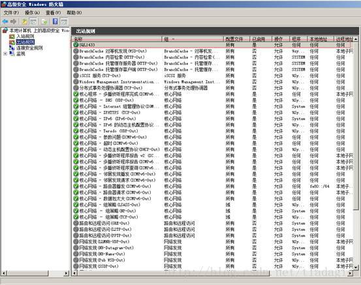361x285 pixels.
Task: Expand the 监视 tree node
Action: coord(5,54)
